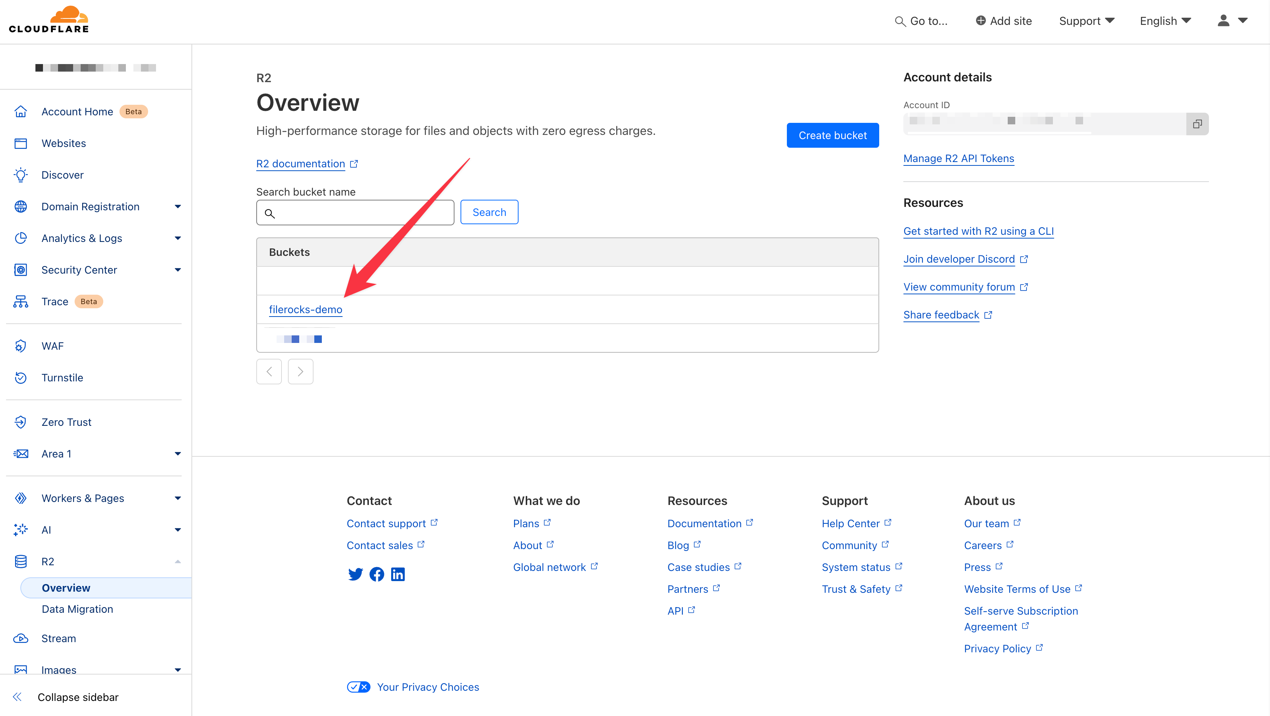Expand the AI submenu arrow
The width and height of the screenshot is (1270, 716).
coord(178,529)
